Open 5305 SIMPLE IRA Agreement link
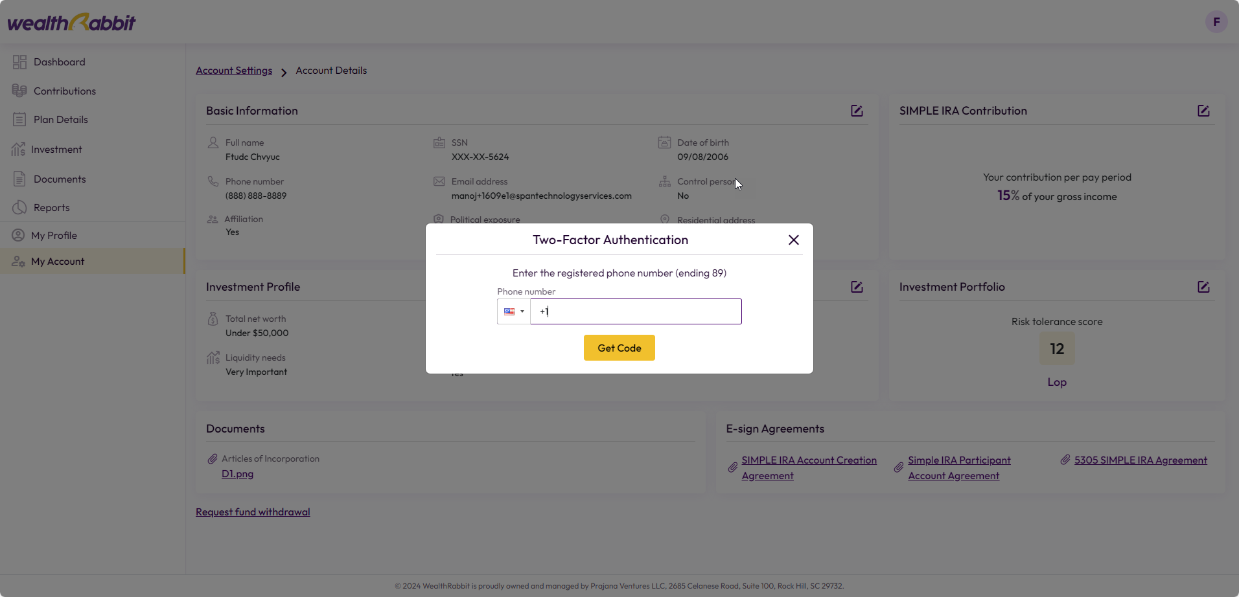 pyautogui.click(x=1141, y=460)
